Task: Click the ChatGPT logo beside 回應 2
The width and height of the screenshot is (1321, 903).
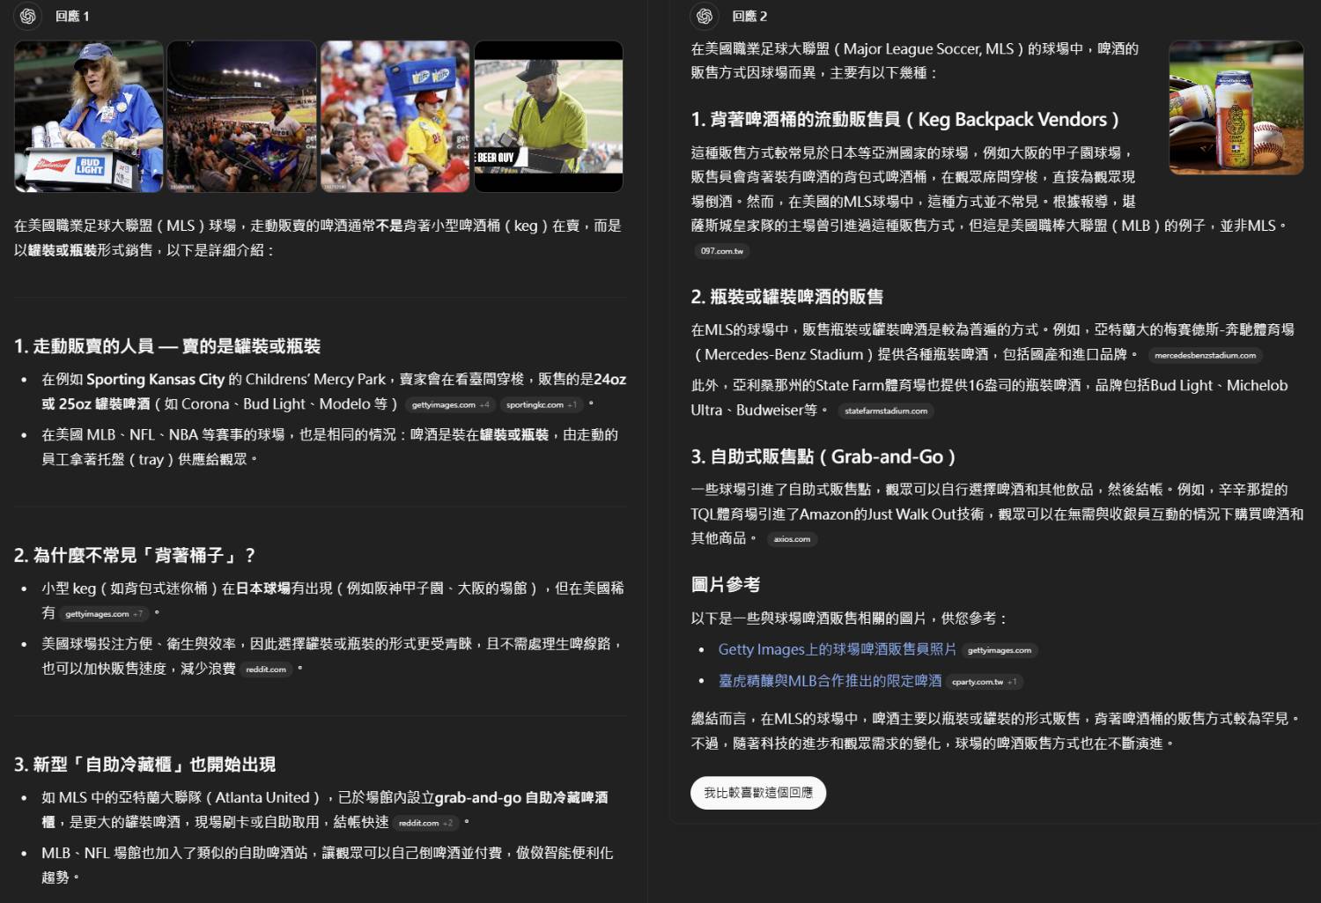Action: click(705, 16)
